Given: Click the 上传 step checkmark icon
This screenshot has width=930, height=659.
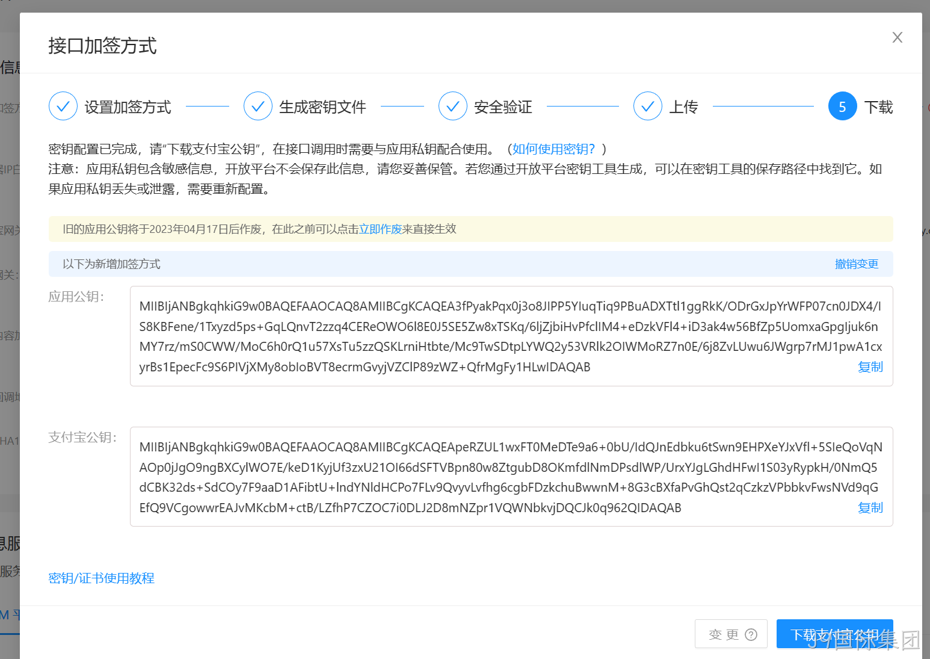Looking at the screenshot, I should 648,107.
